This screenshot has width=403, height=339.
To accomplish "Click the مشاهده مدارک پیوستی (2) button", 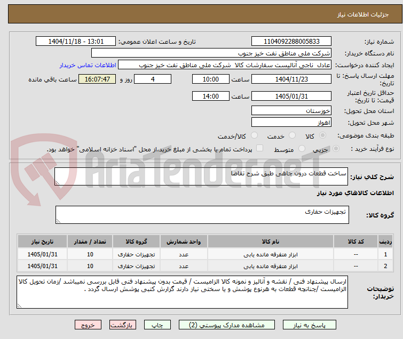I will 227,325.
